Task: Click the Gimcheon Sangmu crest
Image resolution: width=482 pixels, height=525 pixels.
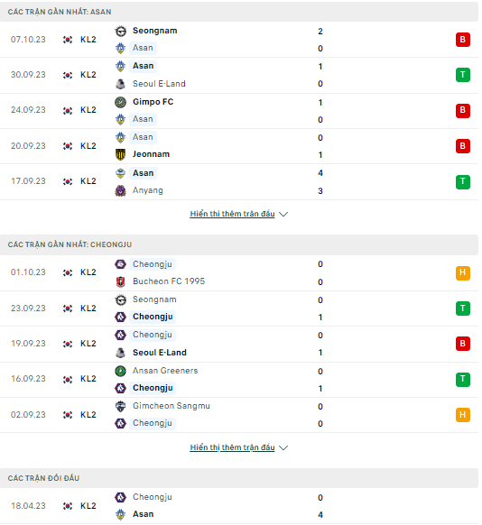Action: (121, 406)
